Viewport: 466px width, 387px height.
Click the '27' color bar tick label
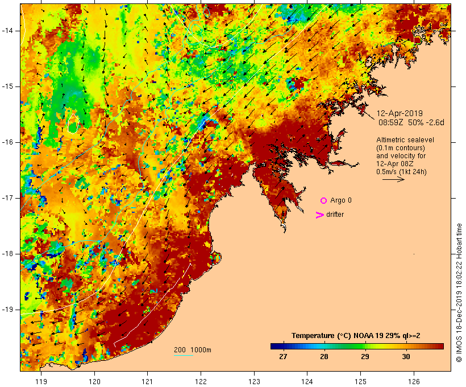pos(283,357)
